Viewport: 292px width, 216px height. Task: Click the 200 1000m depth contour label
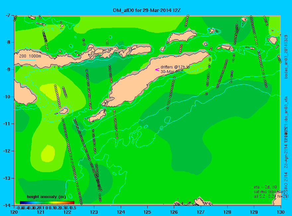click(30, 56)
